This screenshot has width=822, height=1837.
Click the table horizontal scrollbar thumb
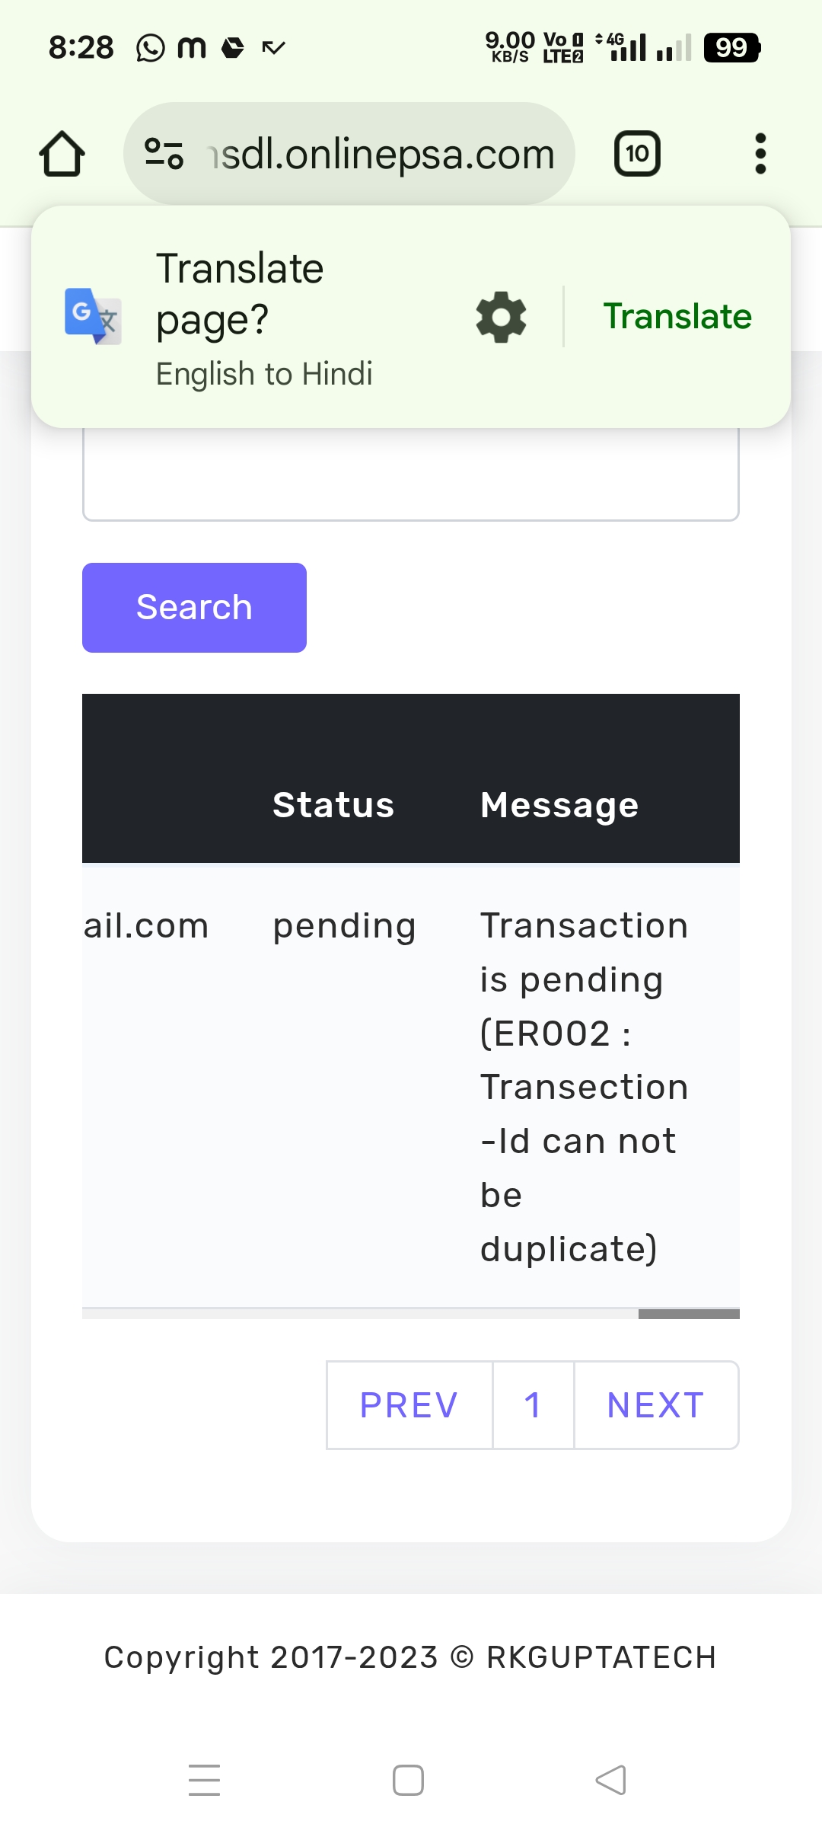coord(689,1314)
